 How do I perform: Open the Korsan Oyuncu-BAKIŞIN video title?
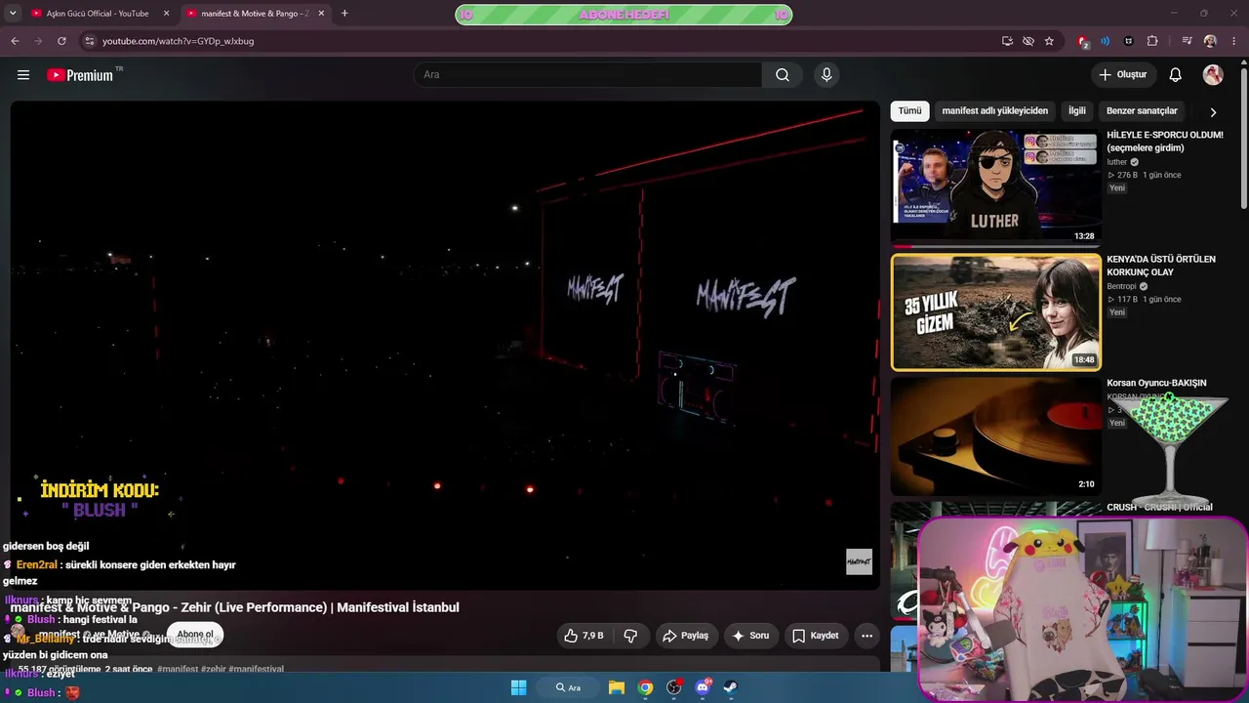click(1156, 384)
